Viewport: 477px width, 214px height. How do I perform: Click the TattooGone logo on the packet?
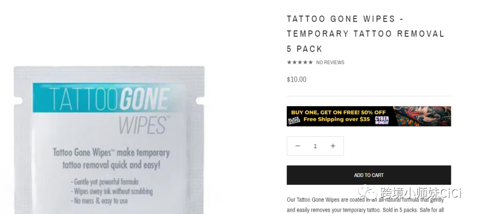pyautogui.click(x=109, y=99)
